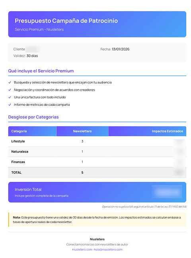Click checkmark next to Informe de métricas
Viewport: 191px width, 258px height.
[10, 105]
